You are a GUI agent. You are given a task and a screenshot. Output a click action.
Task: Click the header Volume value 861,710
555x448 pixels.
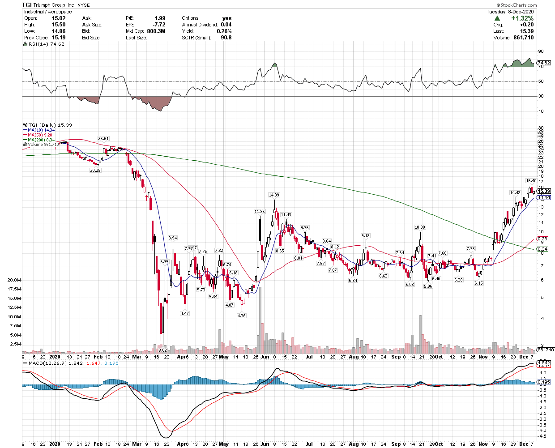pyautogui.click(x=523, y=38)
